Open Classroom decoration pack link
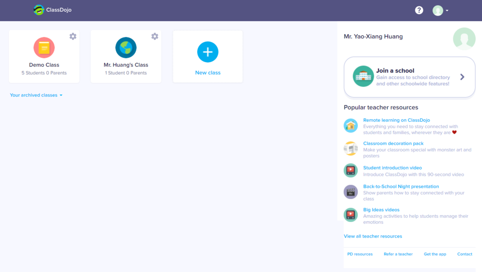The height and width of the screenshot is (272, 482). tap(393, 144)
